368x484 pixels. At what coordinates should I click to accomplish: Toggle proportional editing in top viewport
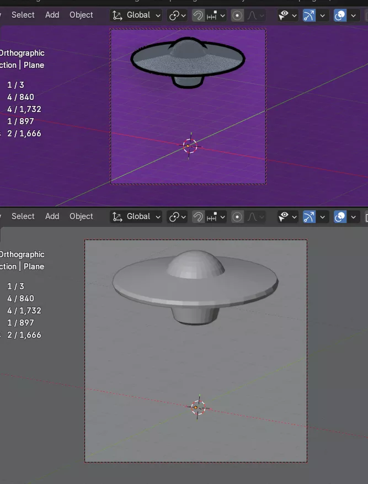pyautogui.click(x=237, y=15)
